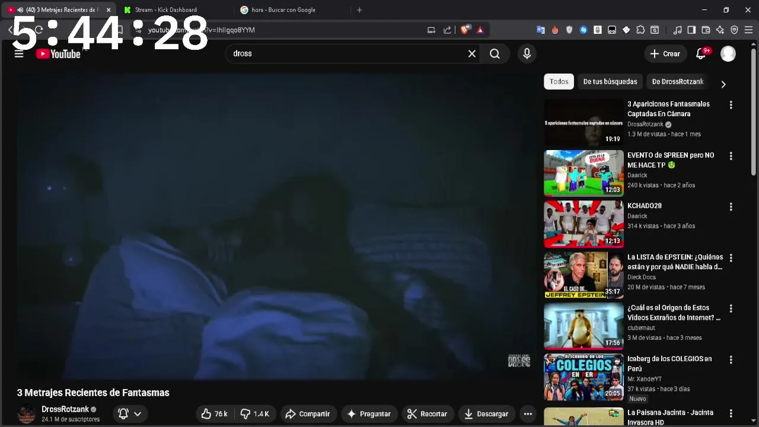Image resolution: width=759 pixels, height=427 pixels.
Task: Open the music note media control icon
Action: click(677, 30)
